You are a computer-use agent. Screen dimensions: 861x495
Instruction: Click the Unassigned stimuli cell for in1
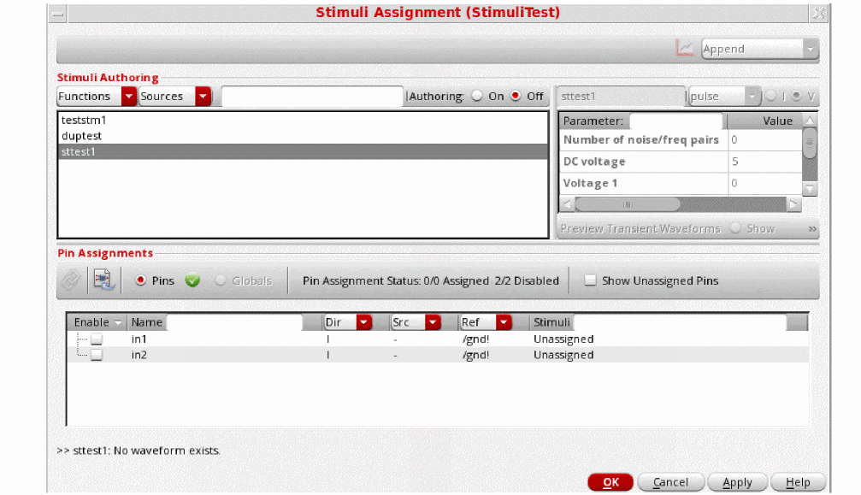(x=563, y=339)
